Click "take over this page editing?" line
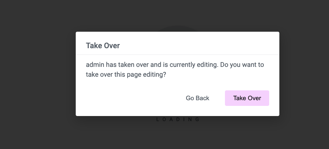This screenshot has width=329, height=149. tap(126, 74)
